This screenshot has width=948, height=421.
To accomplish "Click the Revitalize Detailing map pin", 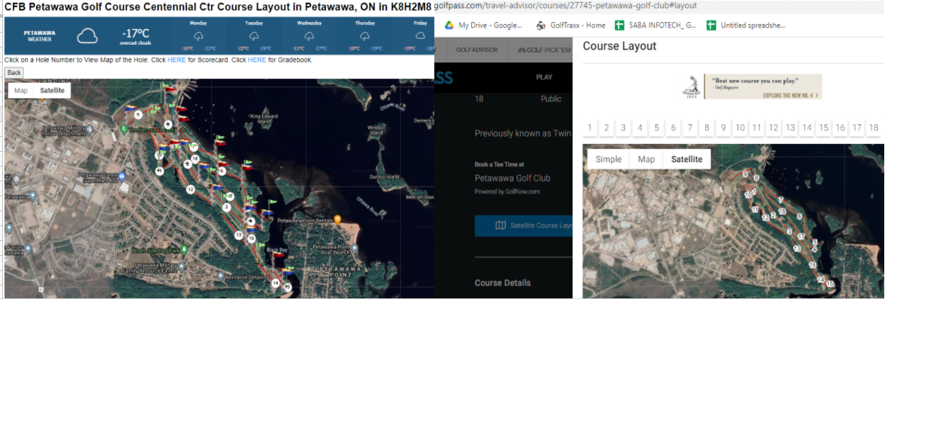I will pos(219,276).
